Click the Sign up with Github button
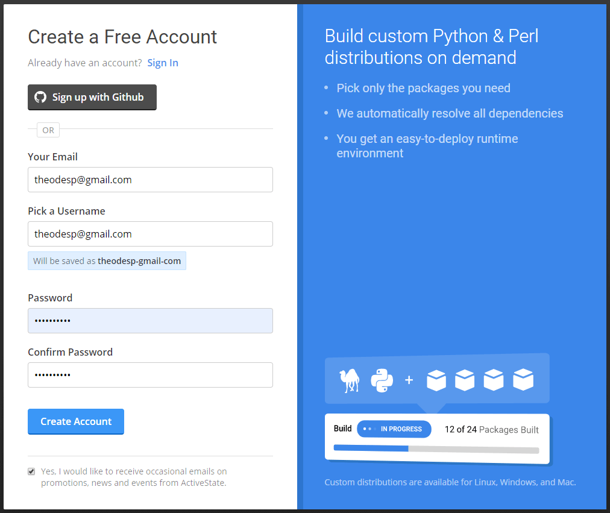 pyautogui.click(x=92, y=97)
